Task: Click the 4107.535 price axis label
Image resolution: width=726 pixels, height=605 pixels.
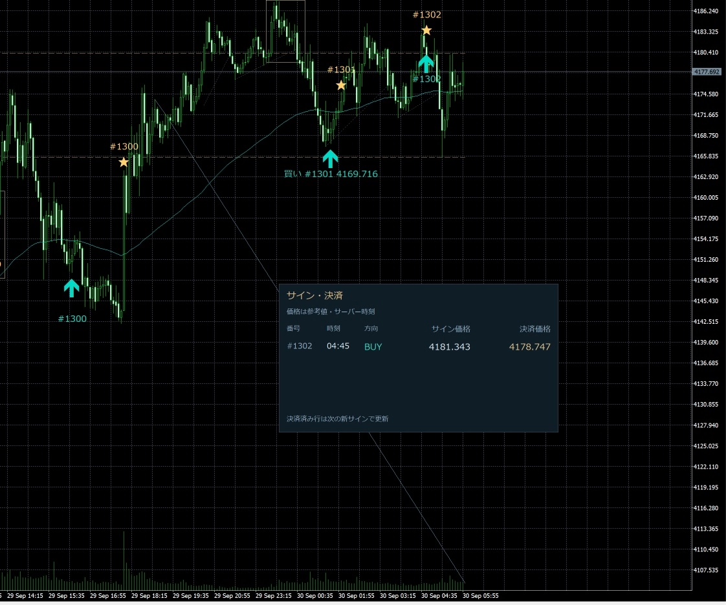Action: (x=706, y=570)
